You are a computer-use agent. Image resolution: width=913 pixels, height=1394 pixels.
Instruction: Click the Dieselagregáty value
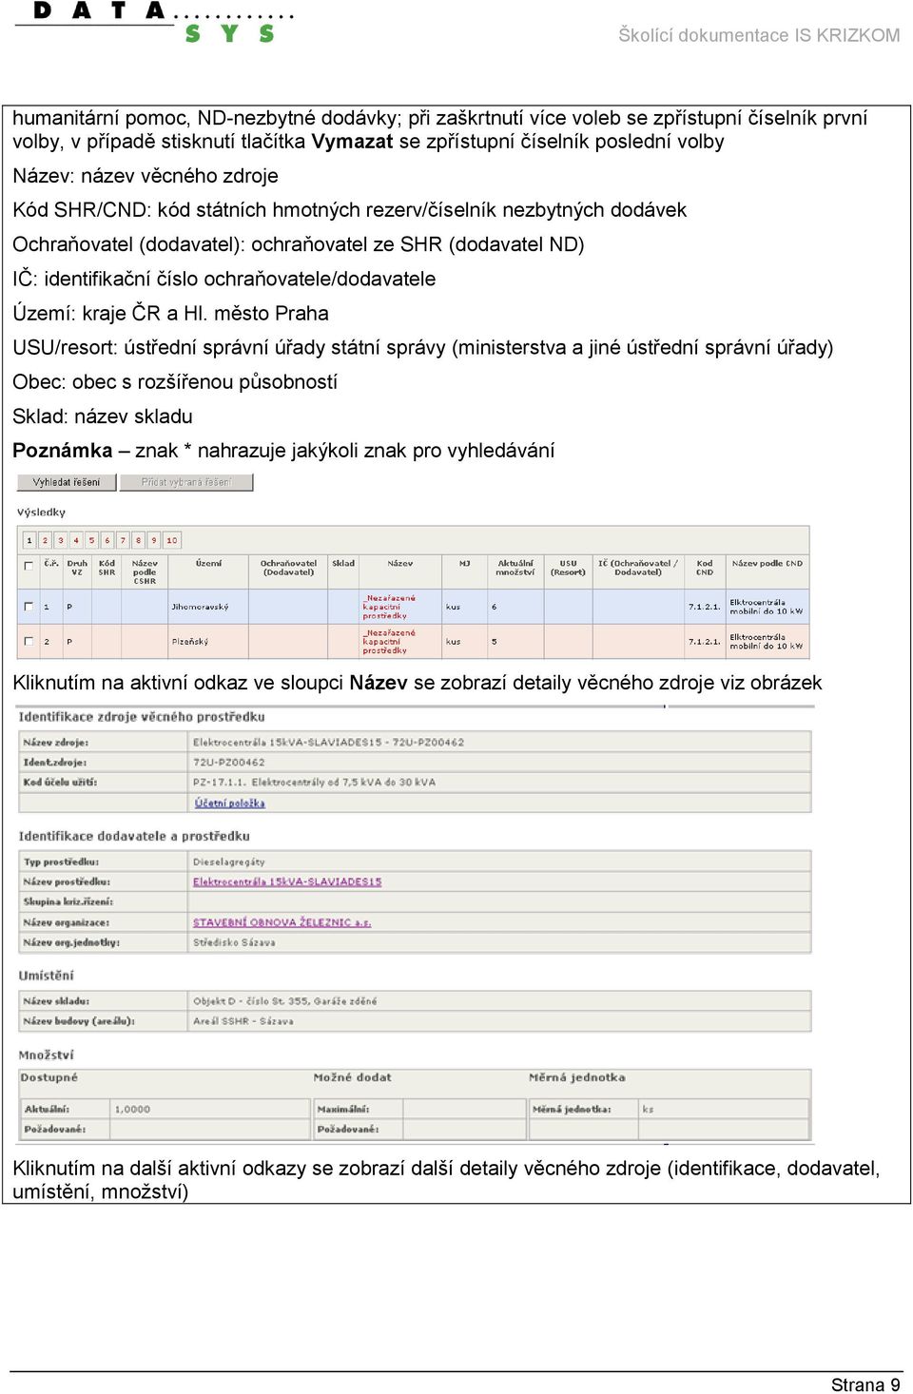pyautogui.click(x=229, y=862)
